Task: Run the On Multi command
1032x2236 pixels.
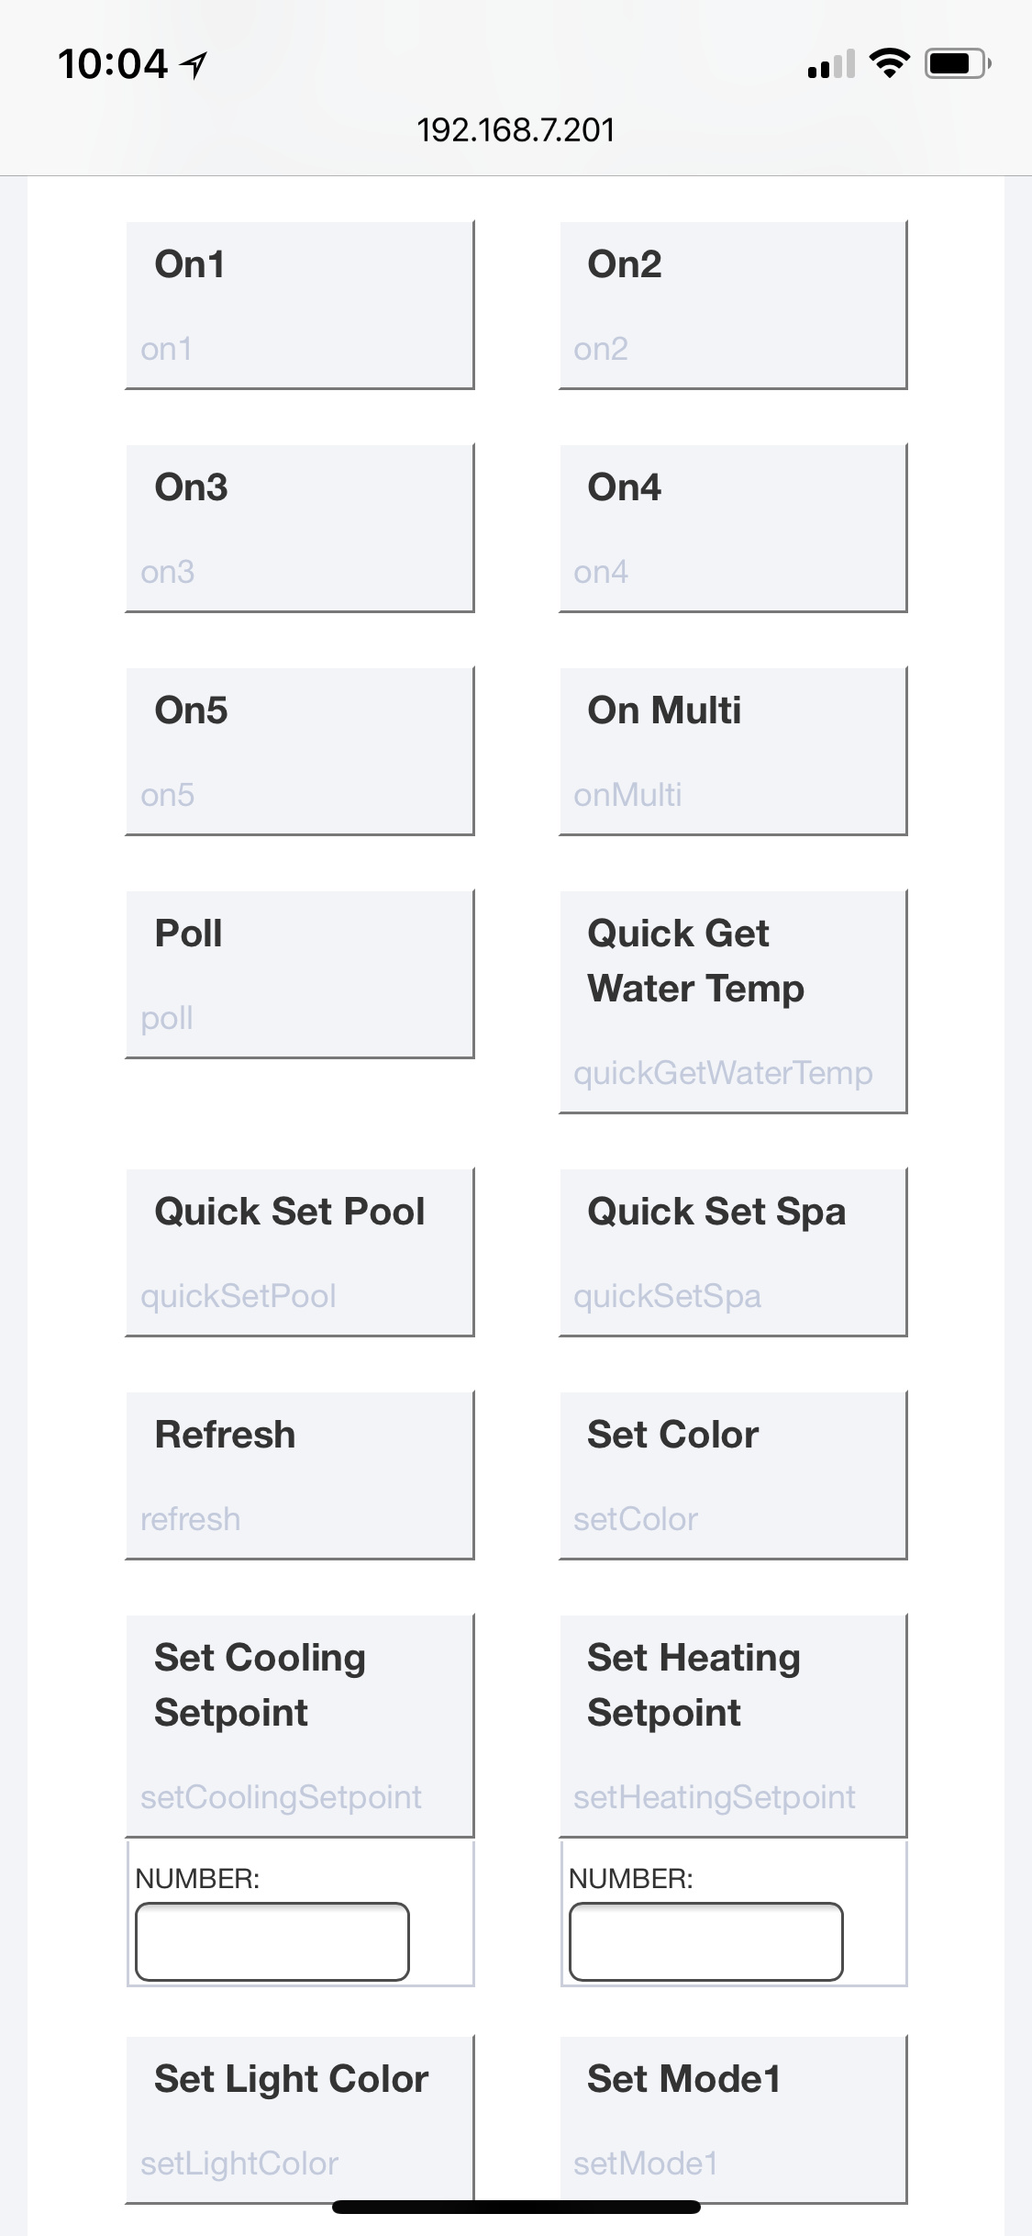Action: (733, 751)
